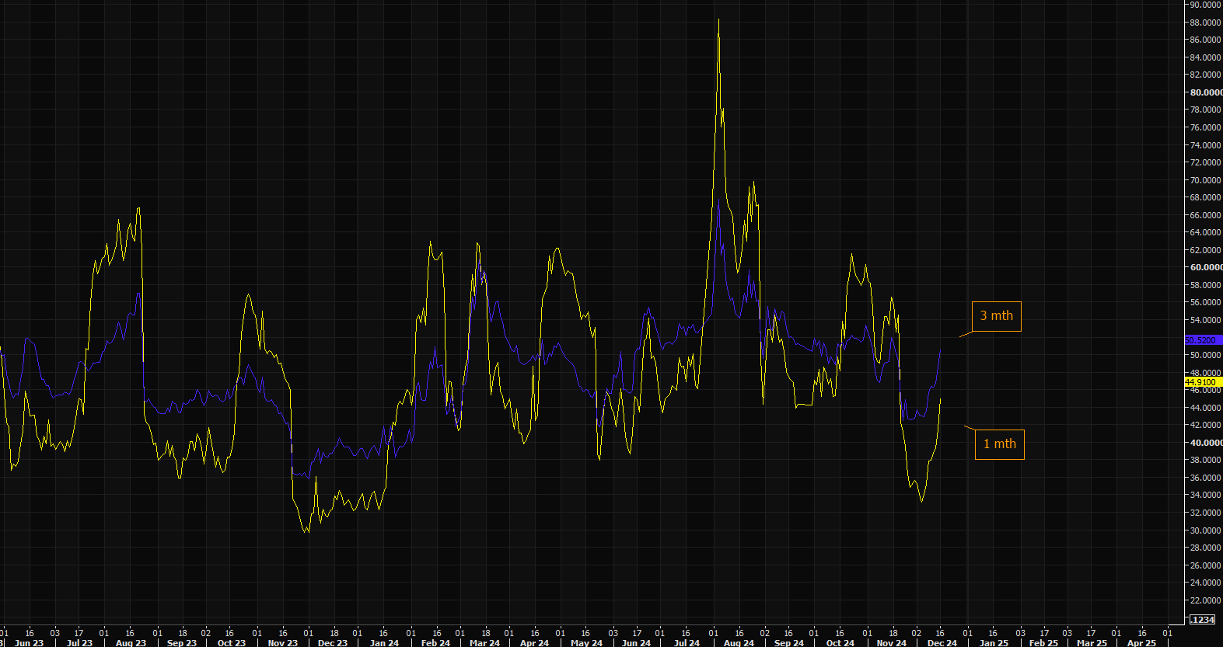
Task: Click the Jan 25 month label
Action: click(993, 642)
